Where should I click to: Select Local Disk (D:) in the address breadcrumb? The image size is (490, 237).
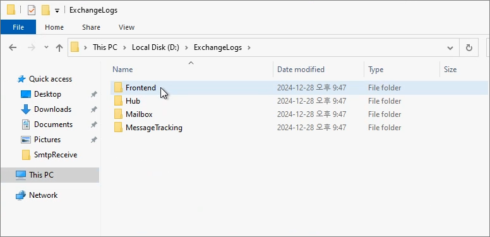pos(155,47)
